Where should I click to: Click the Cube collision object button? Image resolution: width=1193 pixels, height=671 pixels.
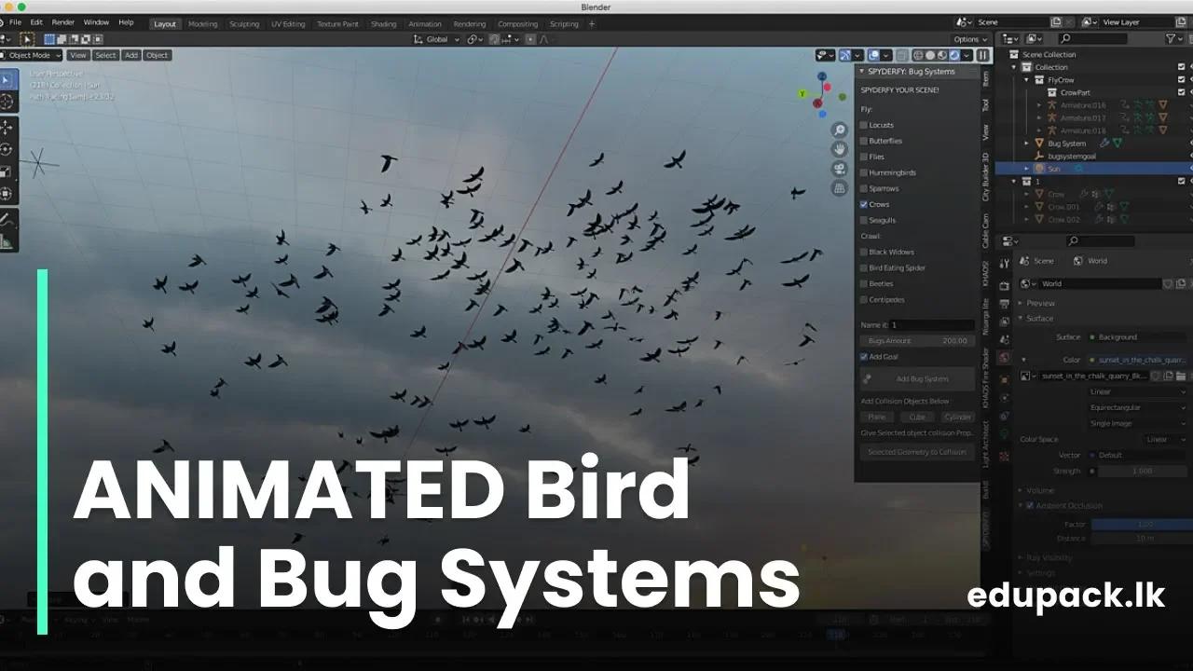click(918, 417)
